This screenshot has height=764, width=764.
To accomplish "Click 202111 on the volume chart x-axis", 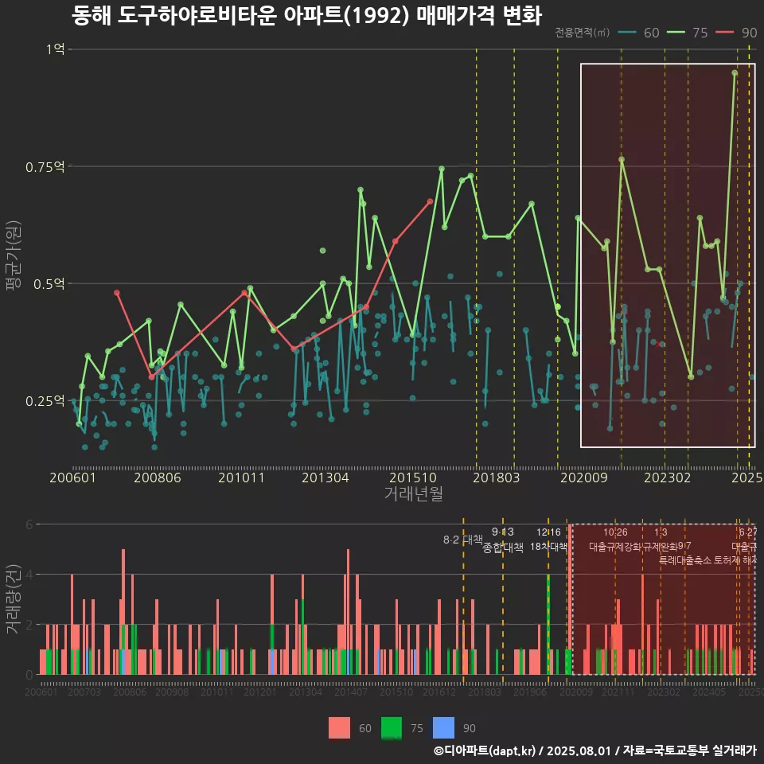I will tap(618, 692).
